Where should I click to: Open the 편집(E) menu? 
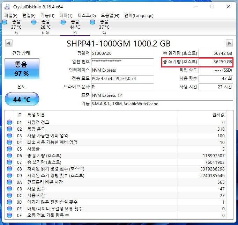click(29, 15)
